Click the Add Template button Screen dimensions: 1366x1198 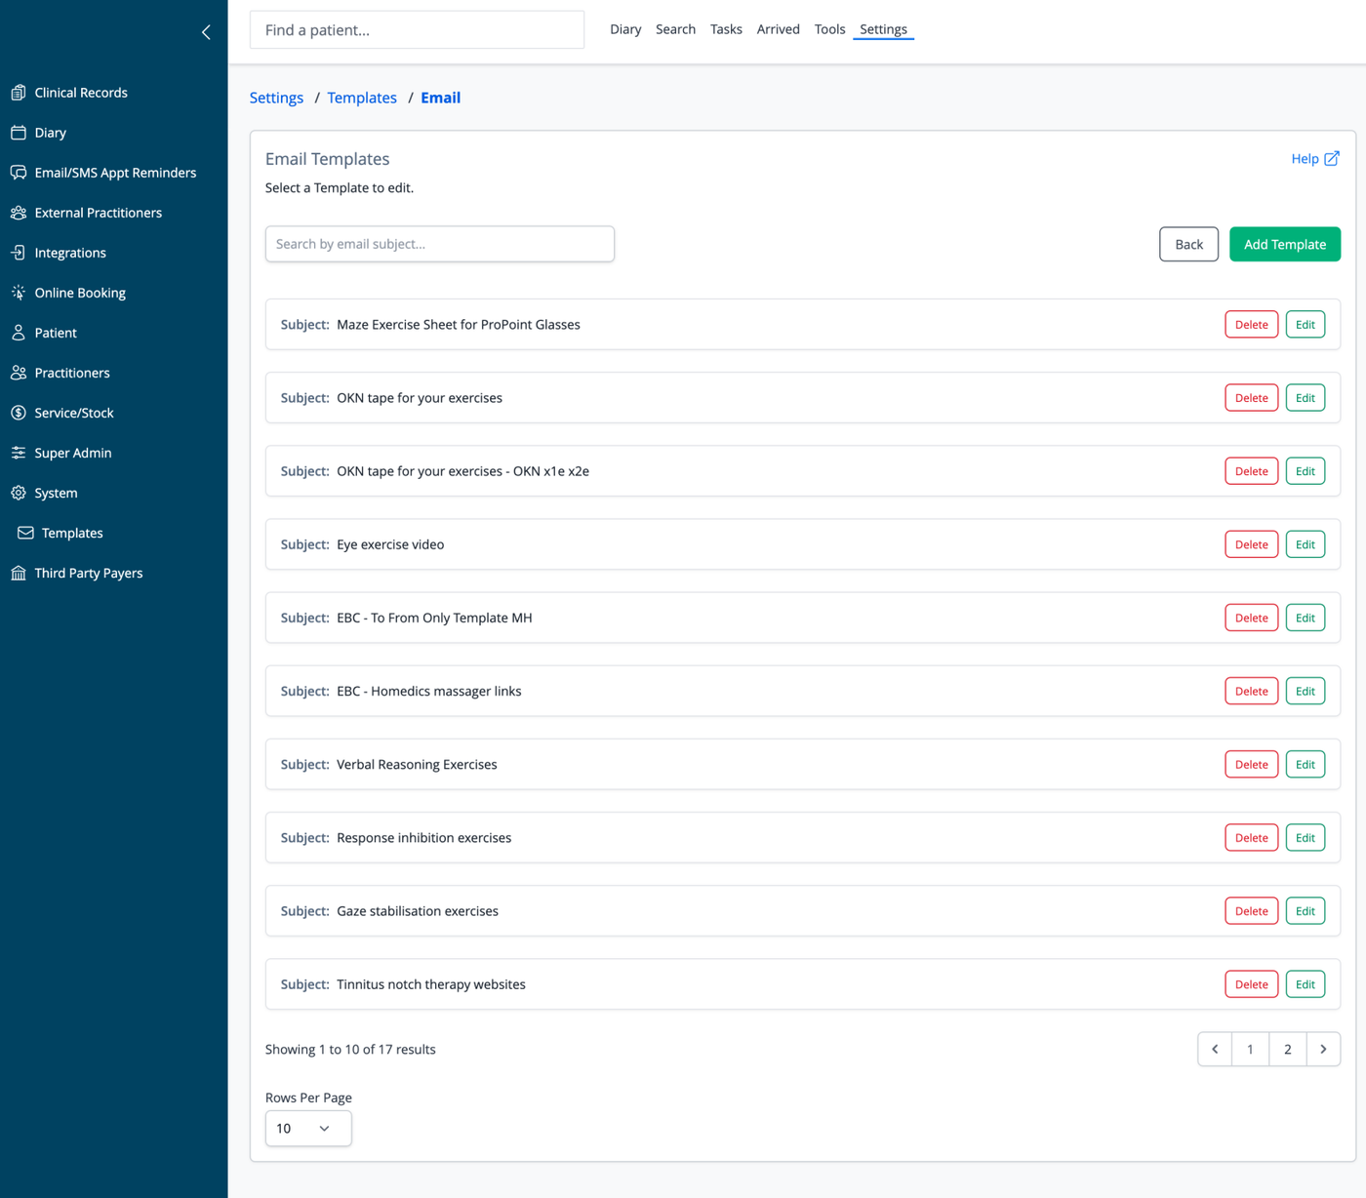1285,244
